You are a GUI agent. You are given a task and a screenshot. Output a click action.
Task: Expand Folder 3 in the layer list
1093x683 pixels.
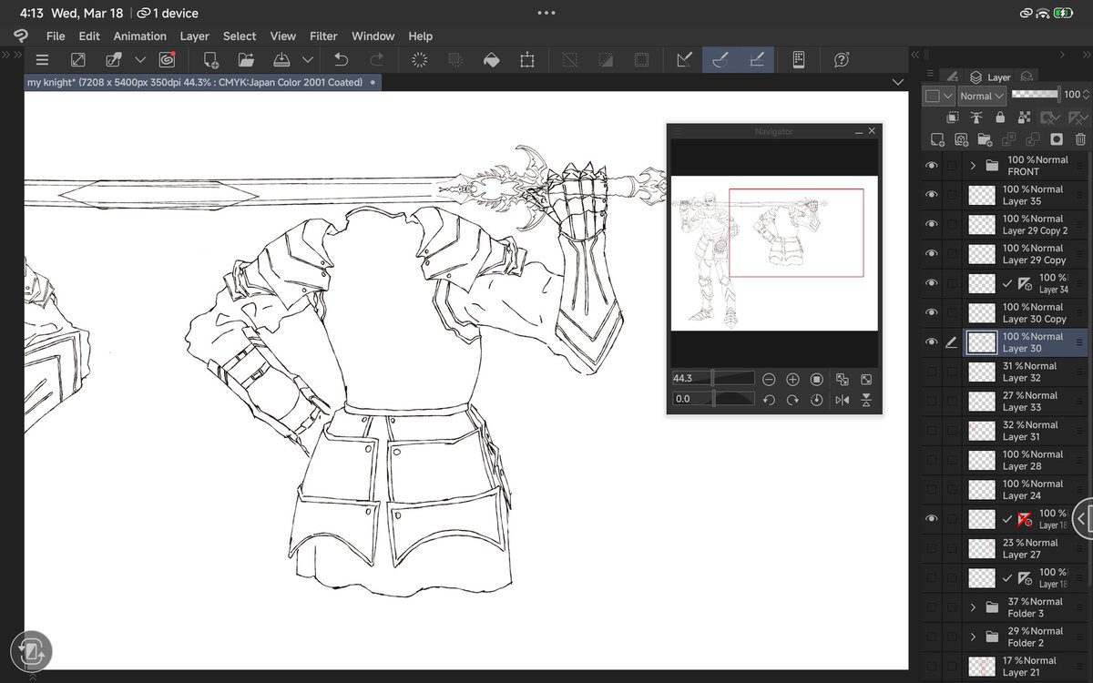click(973, 607)
